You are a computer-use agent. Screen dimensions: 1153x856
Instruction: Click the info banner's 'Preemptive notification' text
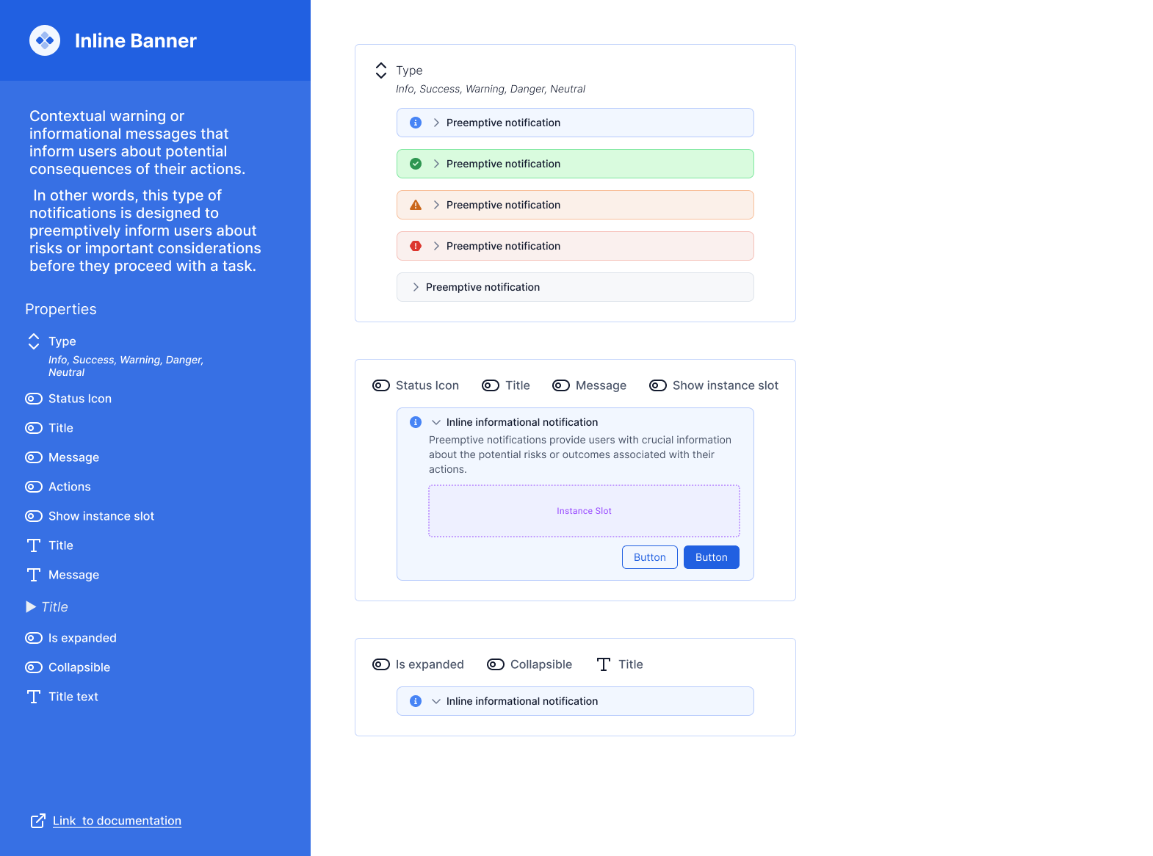503,123
